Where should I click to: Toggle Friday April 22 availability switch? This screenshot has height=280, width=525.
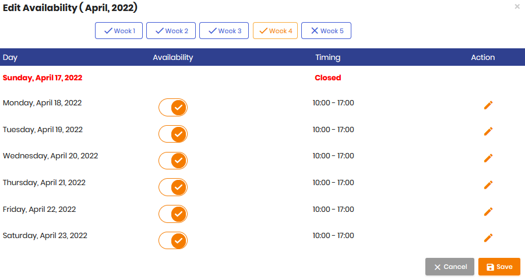pos(173,214)
